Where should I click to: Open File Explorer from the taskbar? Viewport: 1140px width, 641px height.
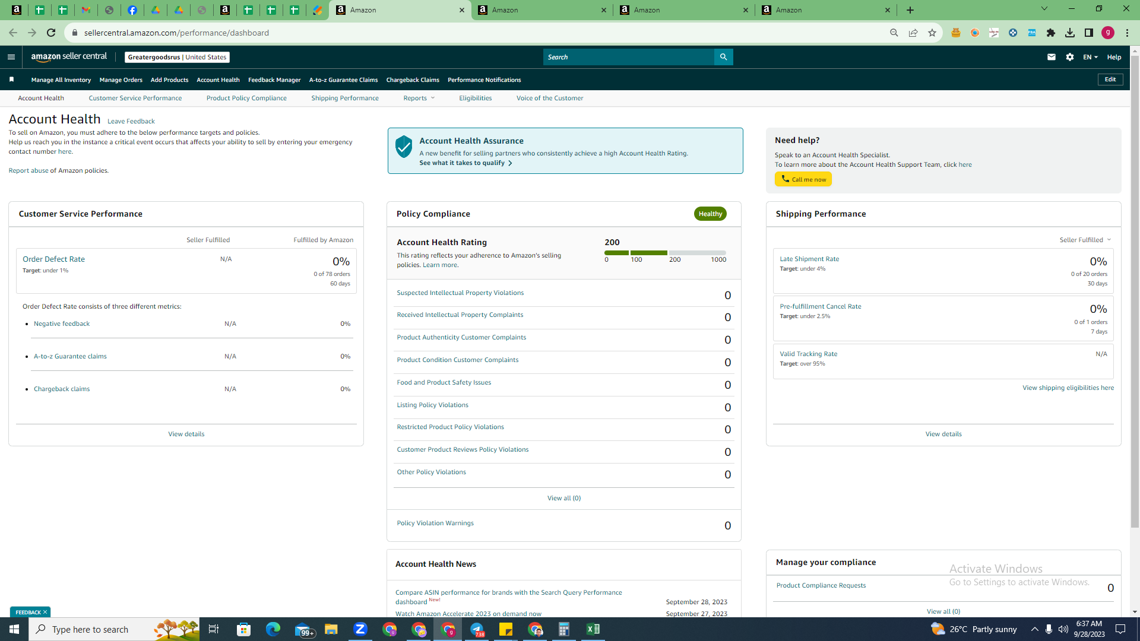click(331, 629)
